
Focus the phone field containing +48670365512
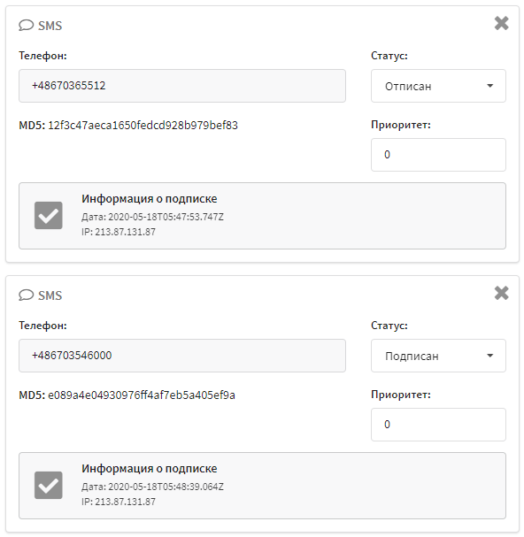182,86
